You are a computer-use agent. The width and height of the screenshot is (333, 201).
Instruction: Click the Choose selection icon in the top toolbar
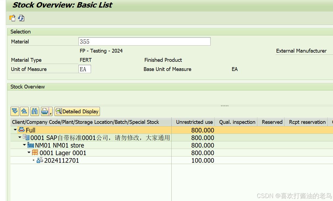[12, 18]
